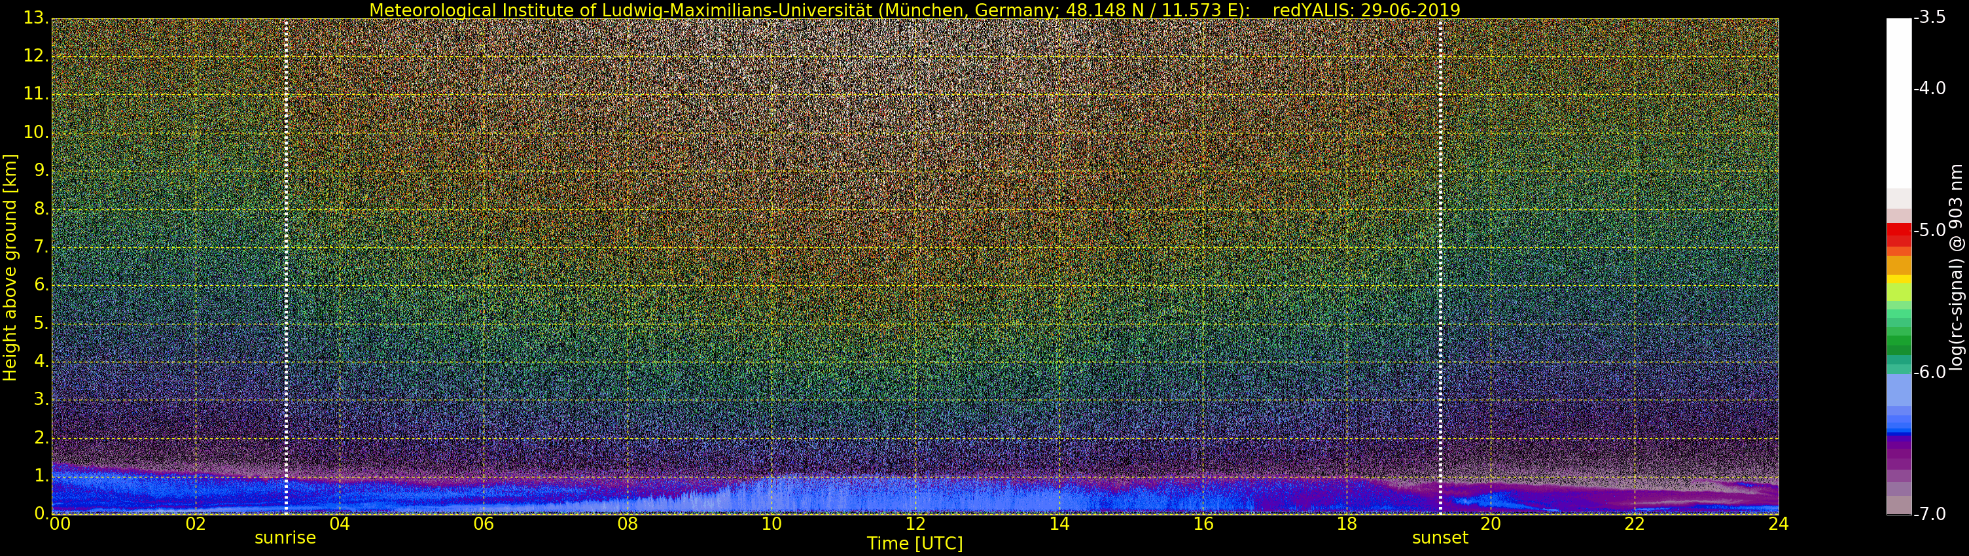The width and height of the screenshot is (1969, 556).
Task: Click the white dotted sunrise marker line
Action: point(286,266)
